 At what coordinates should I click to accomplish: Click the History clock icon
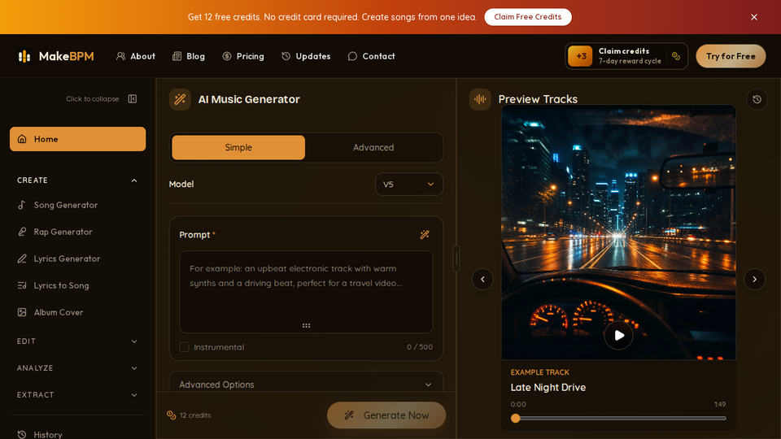pyautogui.click(x=22, y=434)
